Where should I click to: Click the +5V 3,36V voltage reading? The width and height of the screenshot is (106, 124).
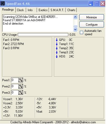pos(46,107)
